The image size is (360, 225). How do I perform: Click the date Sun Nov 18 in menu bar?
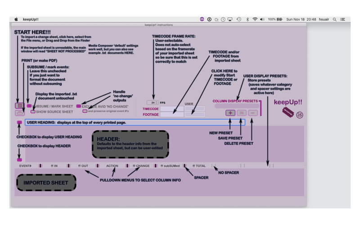(x=295, y=19)
